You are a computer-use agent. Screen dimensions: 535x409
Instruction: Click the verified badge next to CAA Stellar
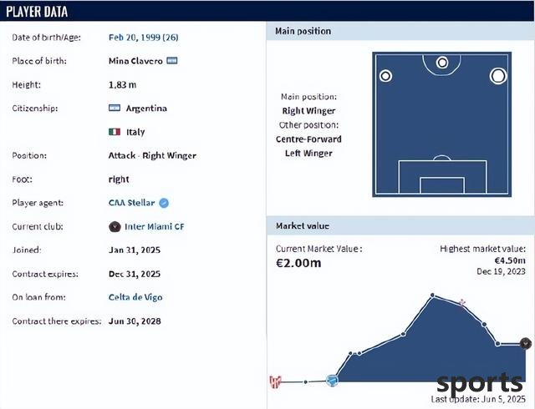(x=164, y=203)
